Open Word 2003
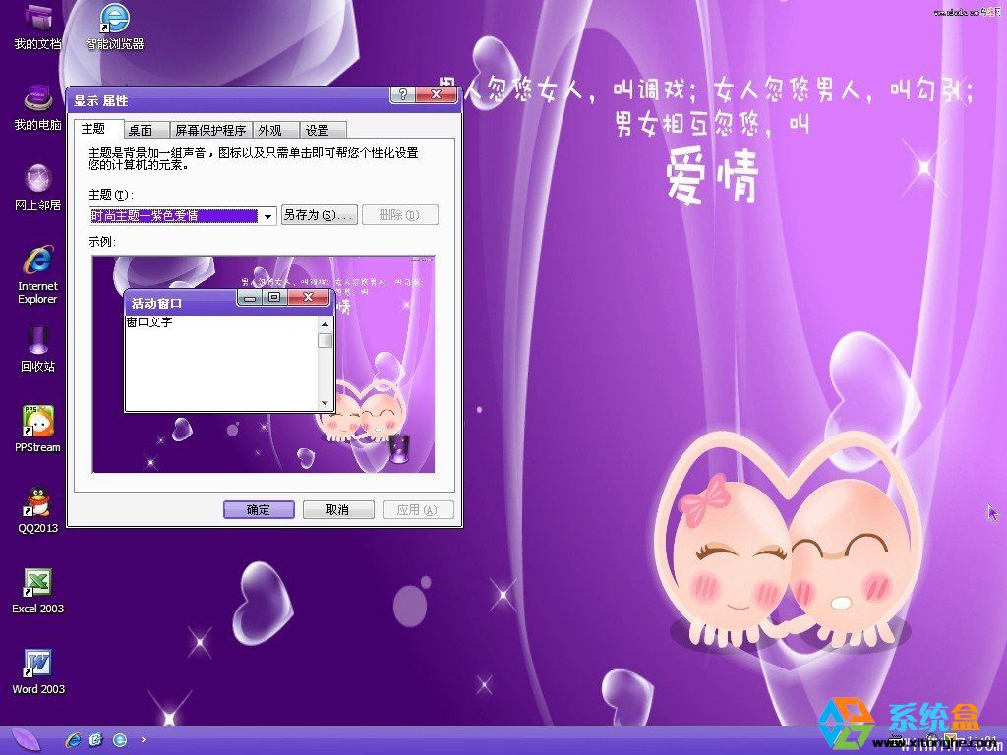 tap(35, 666)
